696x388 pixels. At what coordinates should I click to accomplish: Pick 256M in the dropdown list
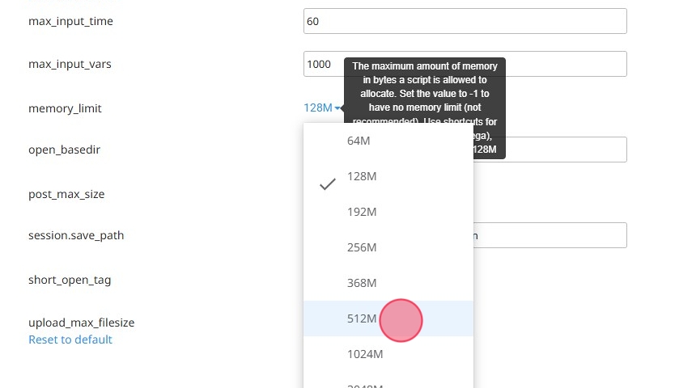coord(362,247)
